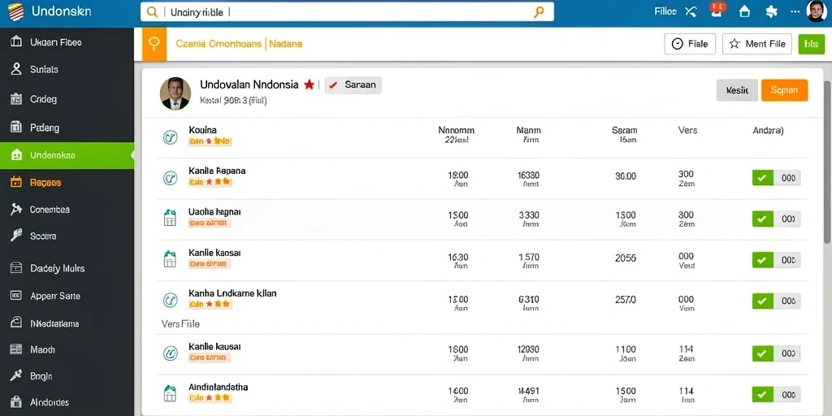Click the orange lightbulb icon beside Czania
This screenshot has width=832, height=416.
(x=154, y=44)
